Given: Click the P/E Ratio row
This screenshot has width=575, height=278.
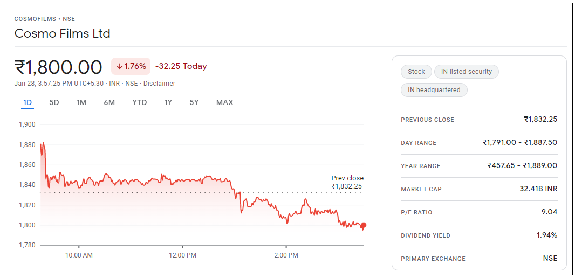Looking at the screenshot, I should pyautogui.click(x=479, y=212).
